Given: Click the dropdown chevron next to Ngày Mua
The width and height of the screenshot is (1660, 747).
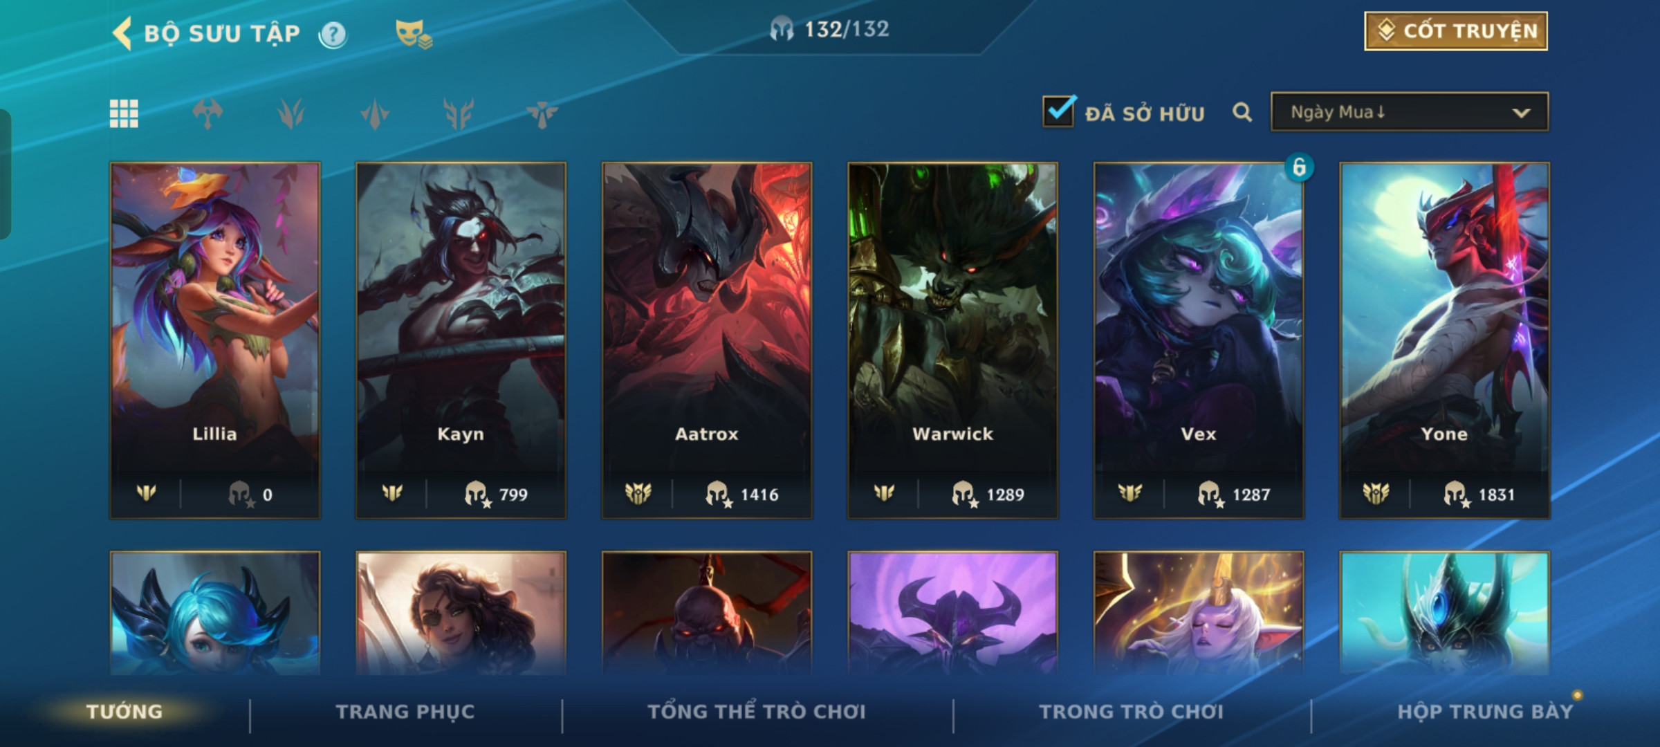Looking at the screenshot, I should tap(1521, 113).
